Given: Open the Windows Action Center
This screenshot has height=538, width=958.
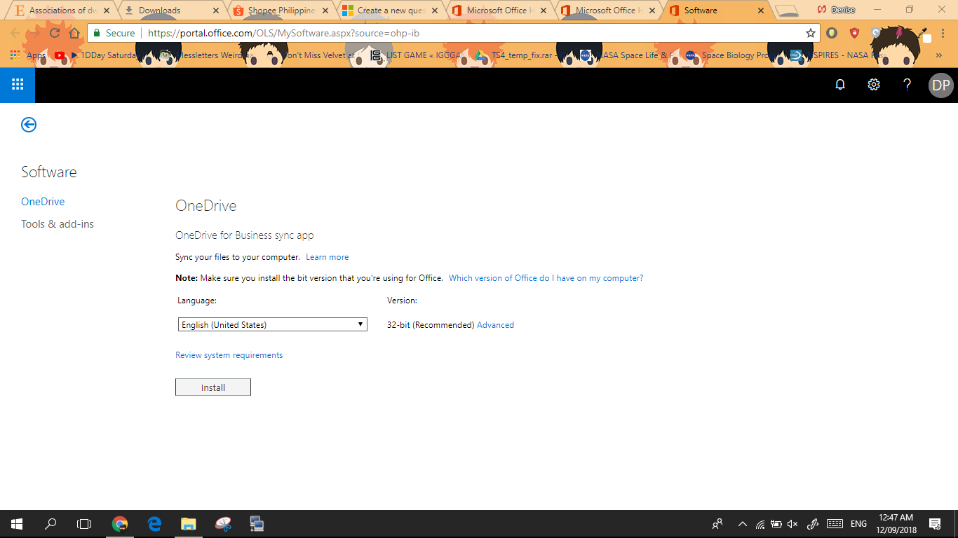Looking at the screenshot, I should pos(934,524).
